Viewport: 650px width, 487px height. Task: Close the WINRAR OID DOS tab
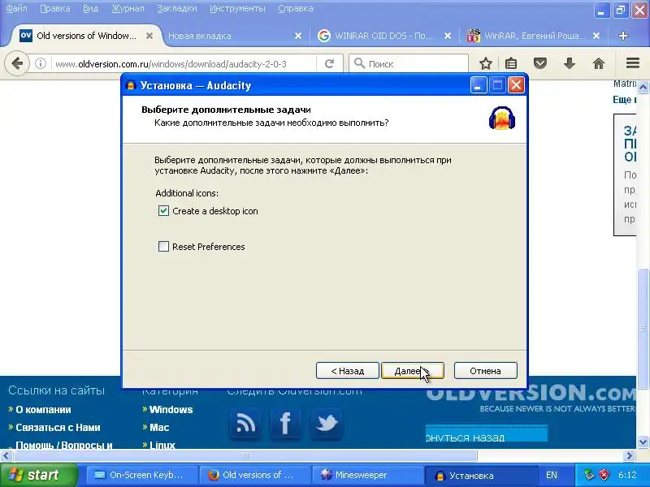click(x=448, y=36)
